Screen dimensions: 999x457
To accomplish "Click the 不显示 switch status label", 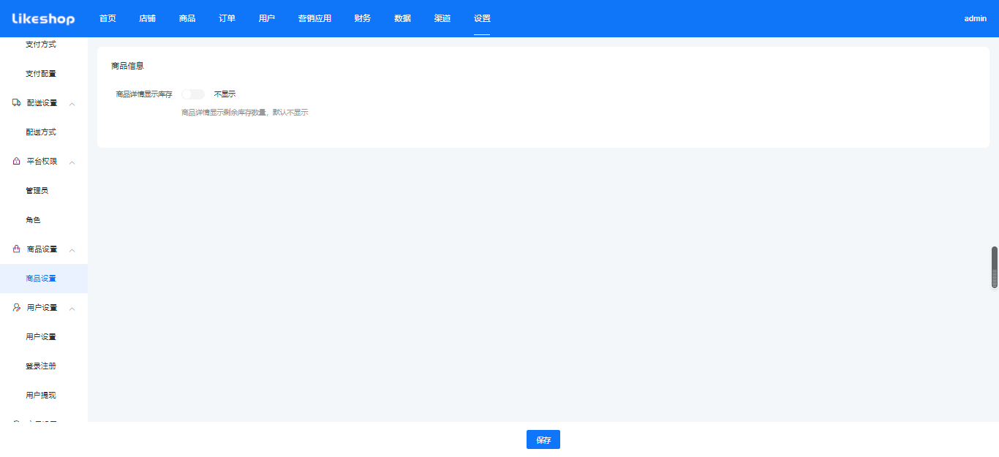I will pyautogui.click(x=225, y=94).
